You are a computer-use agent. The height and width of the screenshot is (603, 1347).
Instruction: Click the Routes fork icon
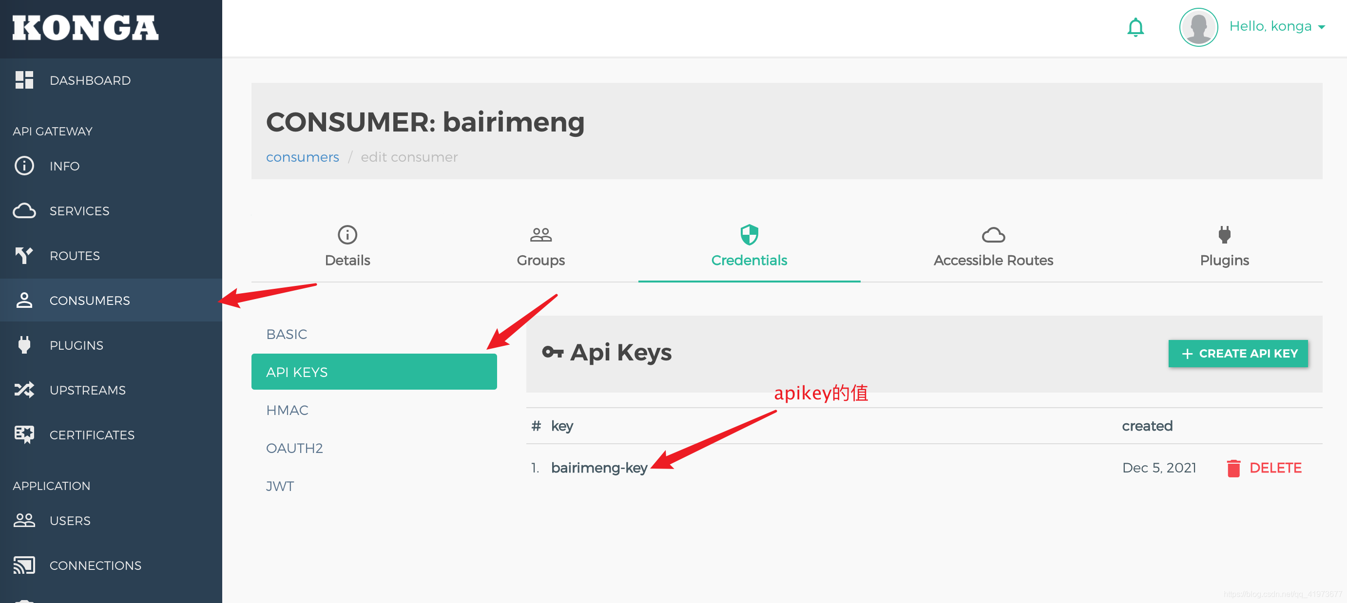pyautogui.click(x=24, y=256)
